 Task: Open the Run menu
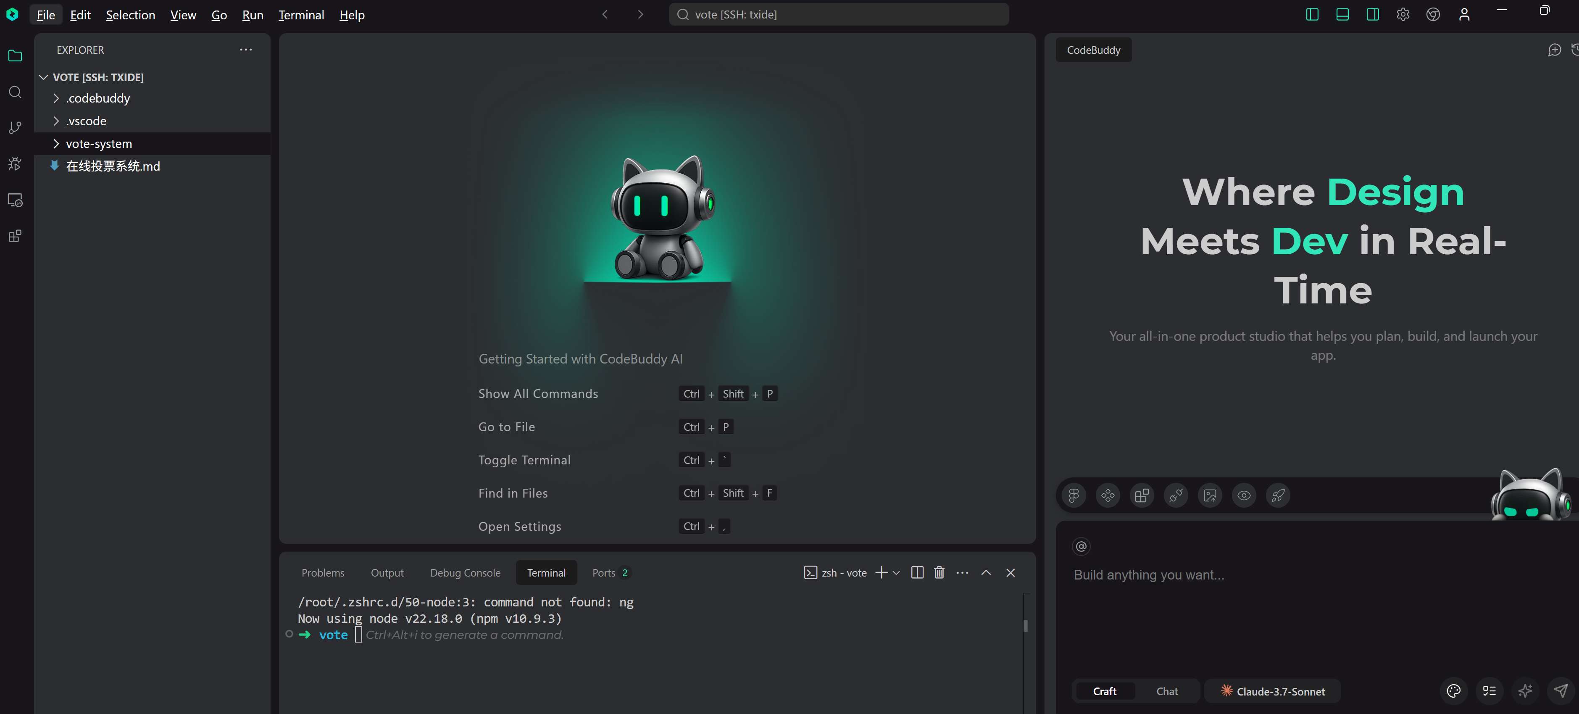click(x=253, y=15)
